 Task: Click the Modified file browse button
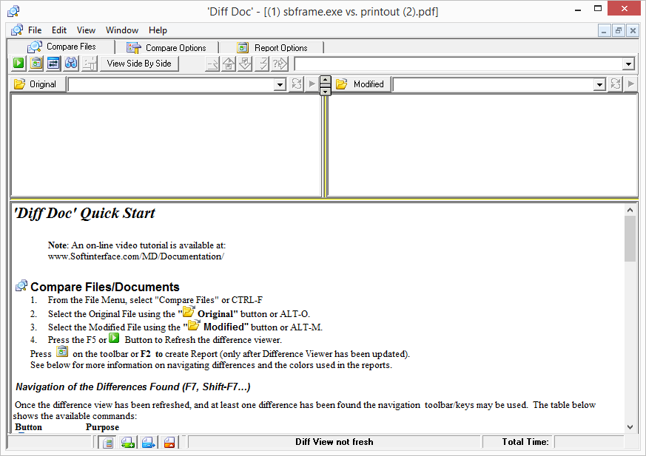tap(361, 84)
